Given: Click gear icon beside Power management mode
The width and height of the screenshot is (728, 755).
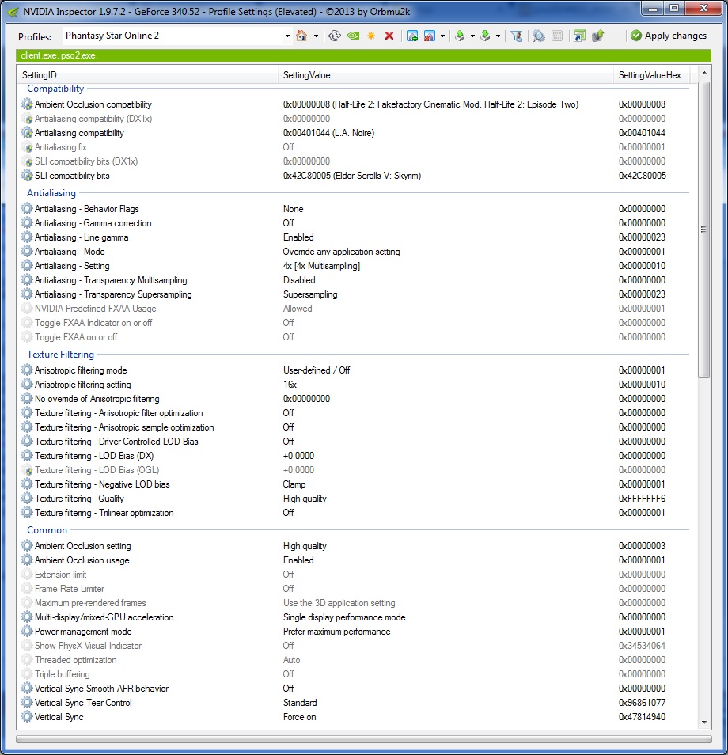Looking at the screenshot, I should click(x=27, y=632).
